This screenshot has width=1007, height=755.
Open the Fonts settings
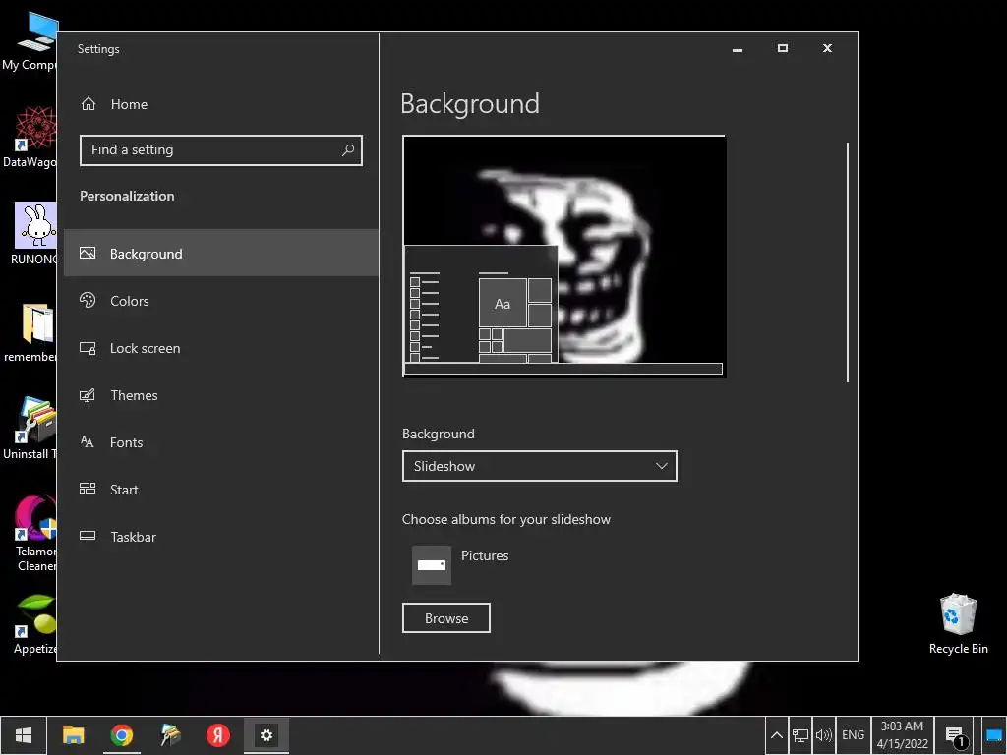click(x=221, y=442)
